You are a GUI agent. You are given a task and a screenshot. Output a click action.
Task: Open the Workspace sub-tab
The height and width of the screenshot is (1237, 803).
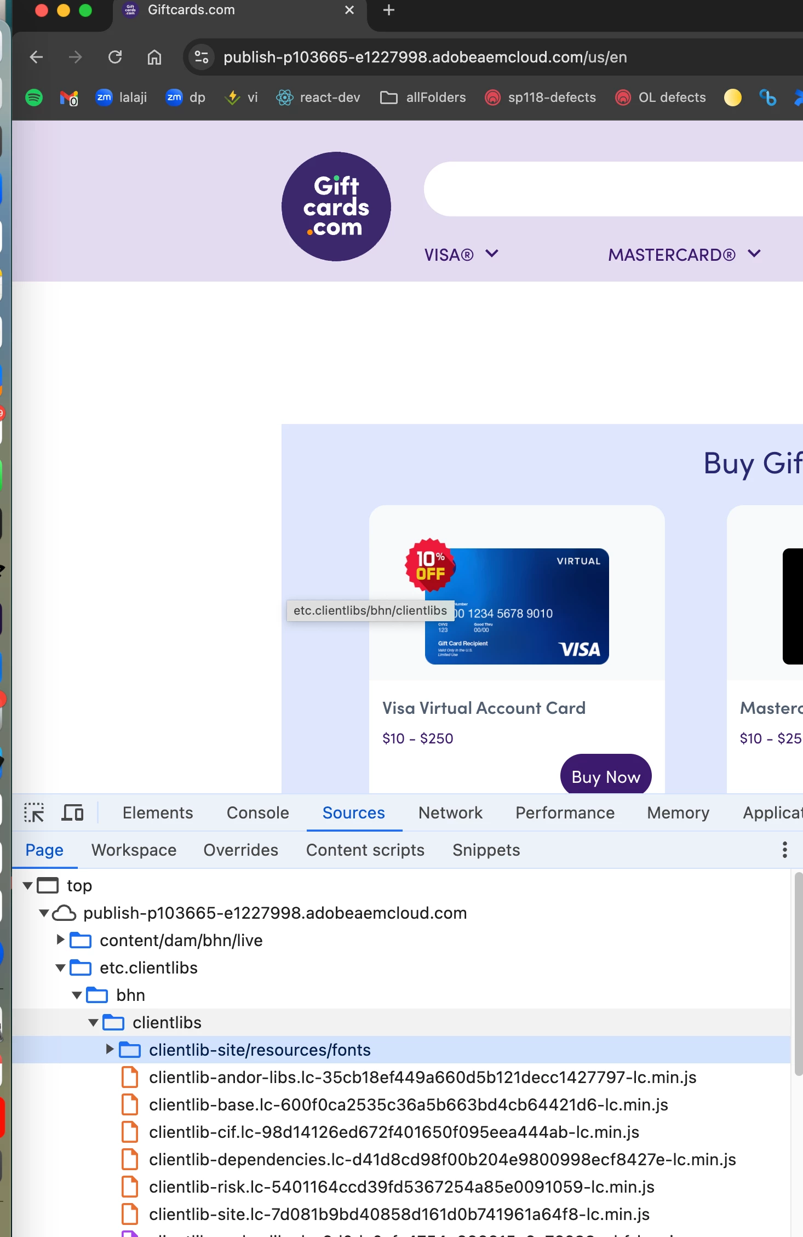134,850
